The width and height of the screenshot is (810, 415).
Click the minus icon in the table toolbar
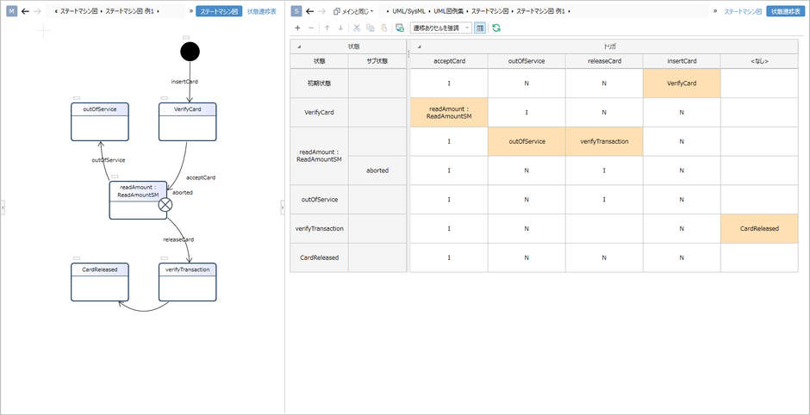coord(310,28)
